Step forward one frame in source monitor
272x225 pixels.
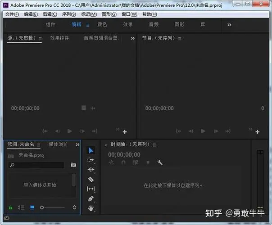coord(82,131)
